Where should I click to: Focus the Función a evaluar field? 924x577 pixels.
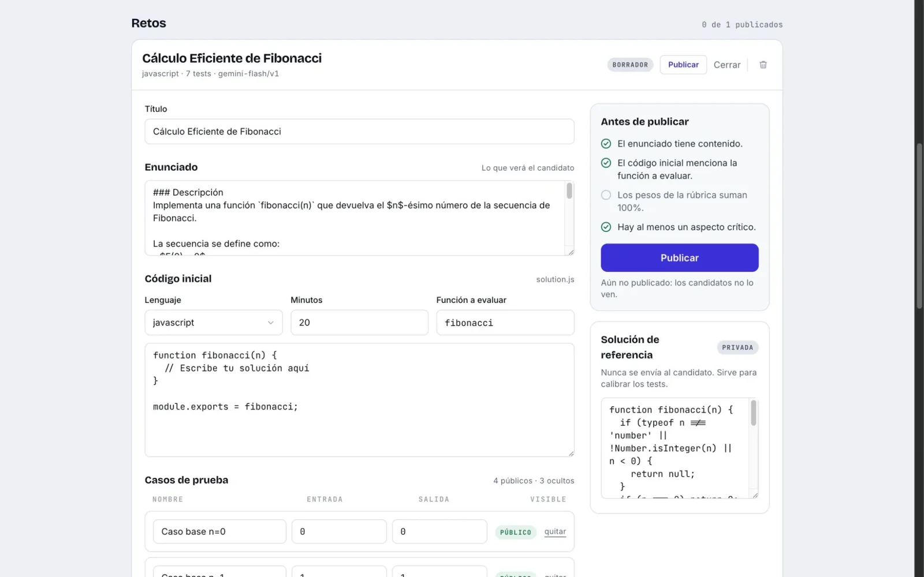505,323
